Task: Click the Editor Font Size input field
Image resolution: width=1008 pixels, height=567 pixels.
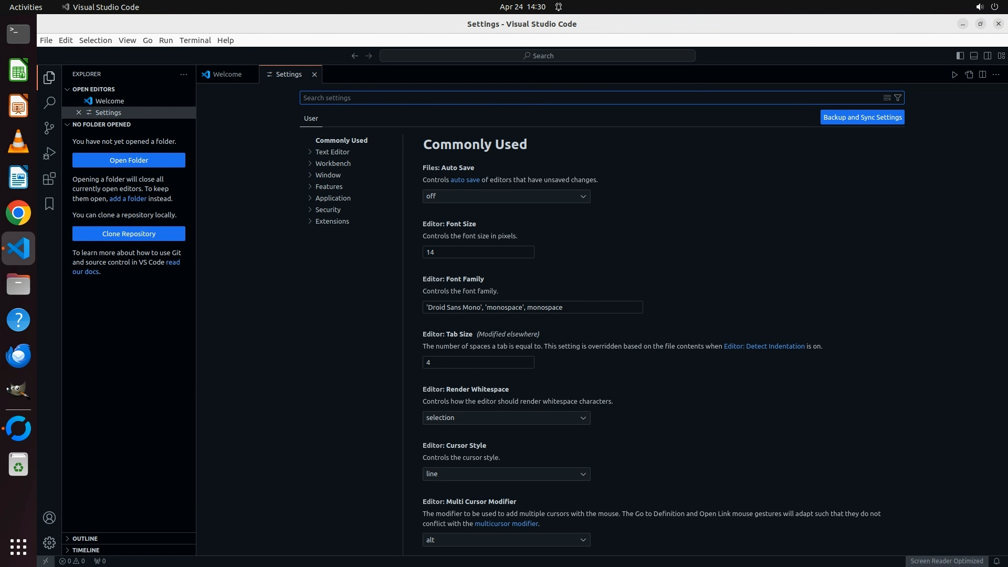Action: (x=478, y=253)
